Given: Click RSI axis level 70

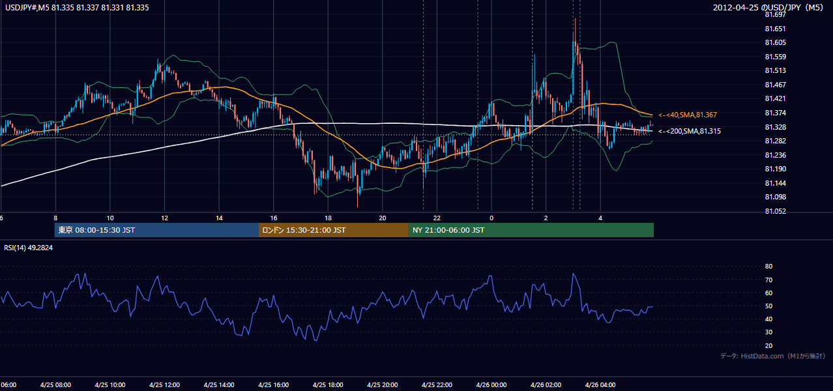Looking at the screenshot, I should 768,280.
